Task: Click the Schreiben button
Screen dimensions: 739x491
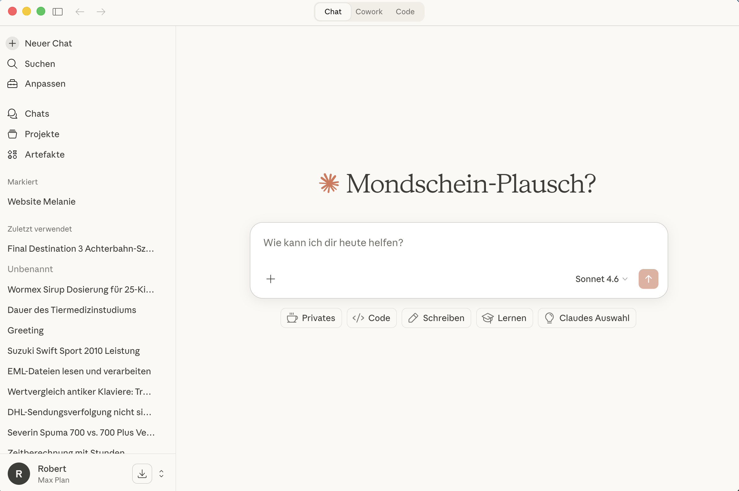Action: pyautogui.click(x=436, y=318)
